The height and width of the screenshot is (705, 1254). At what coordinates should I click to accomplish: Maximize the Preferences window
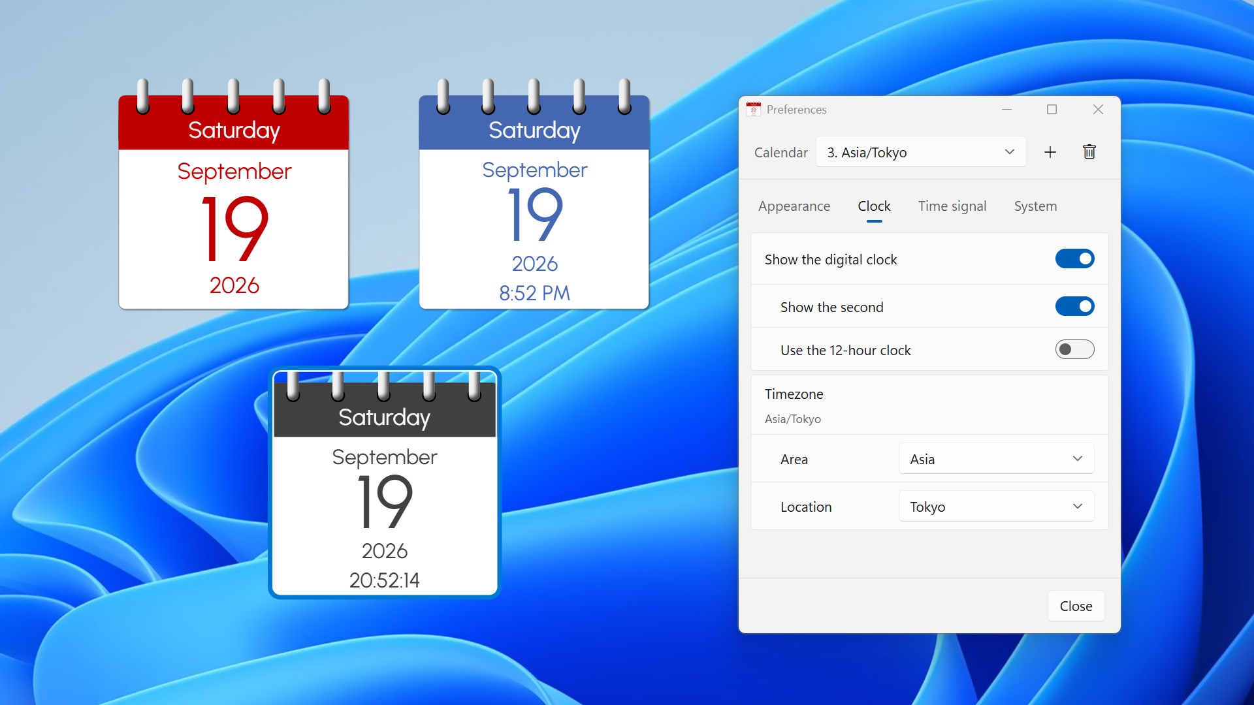point(1052,110)
